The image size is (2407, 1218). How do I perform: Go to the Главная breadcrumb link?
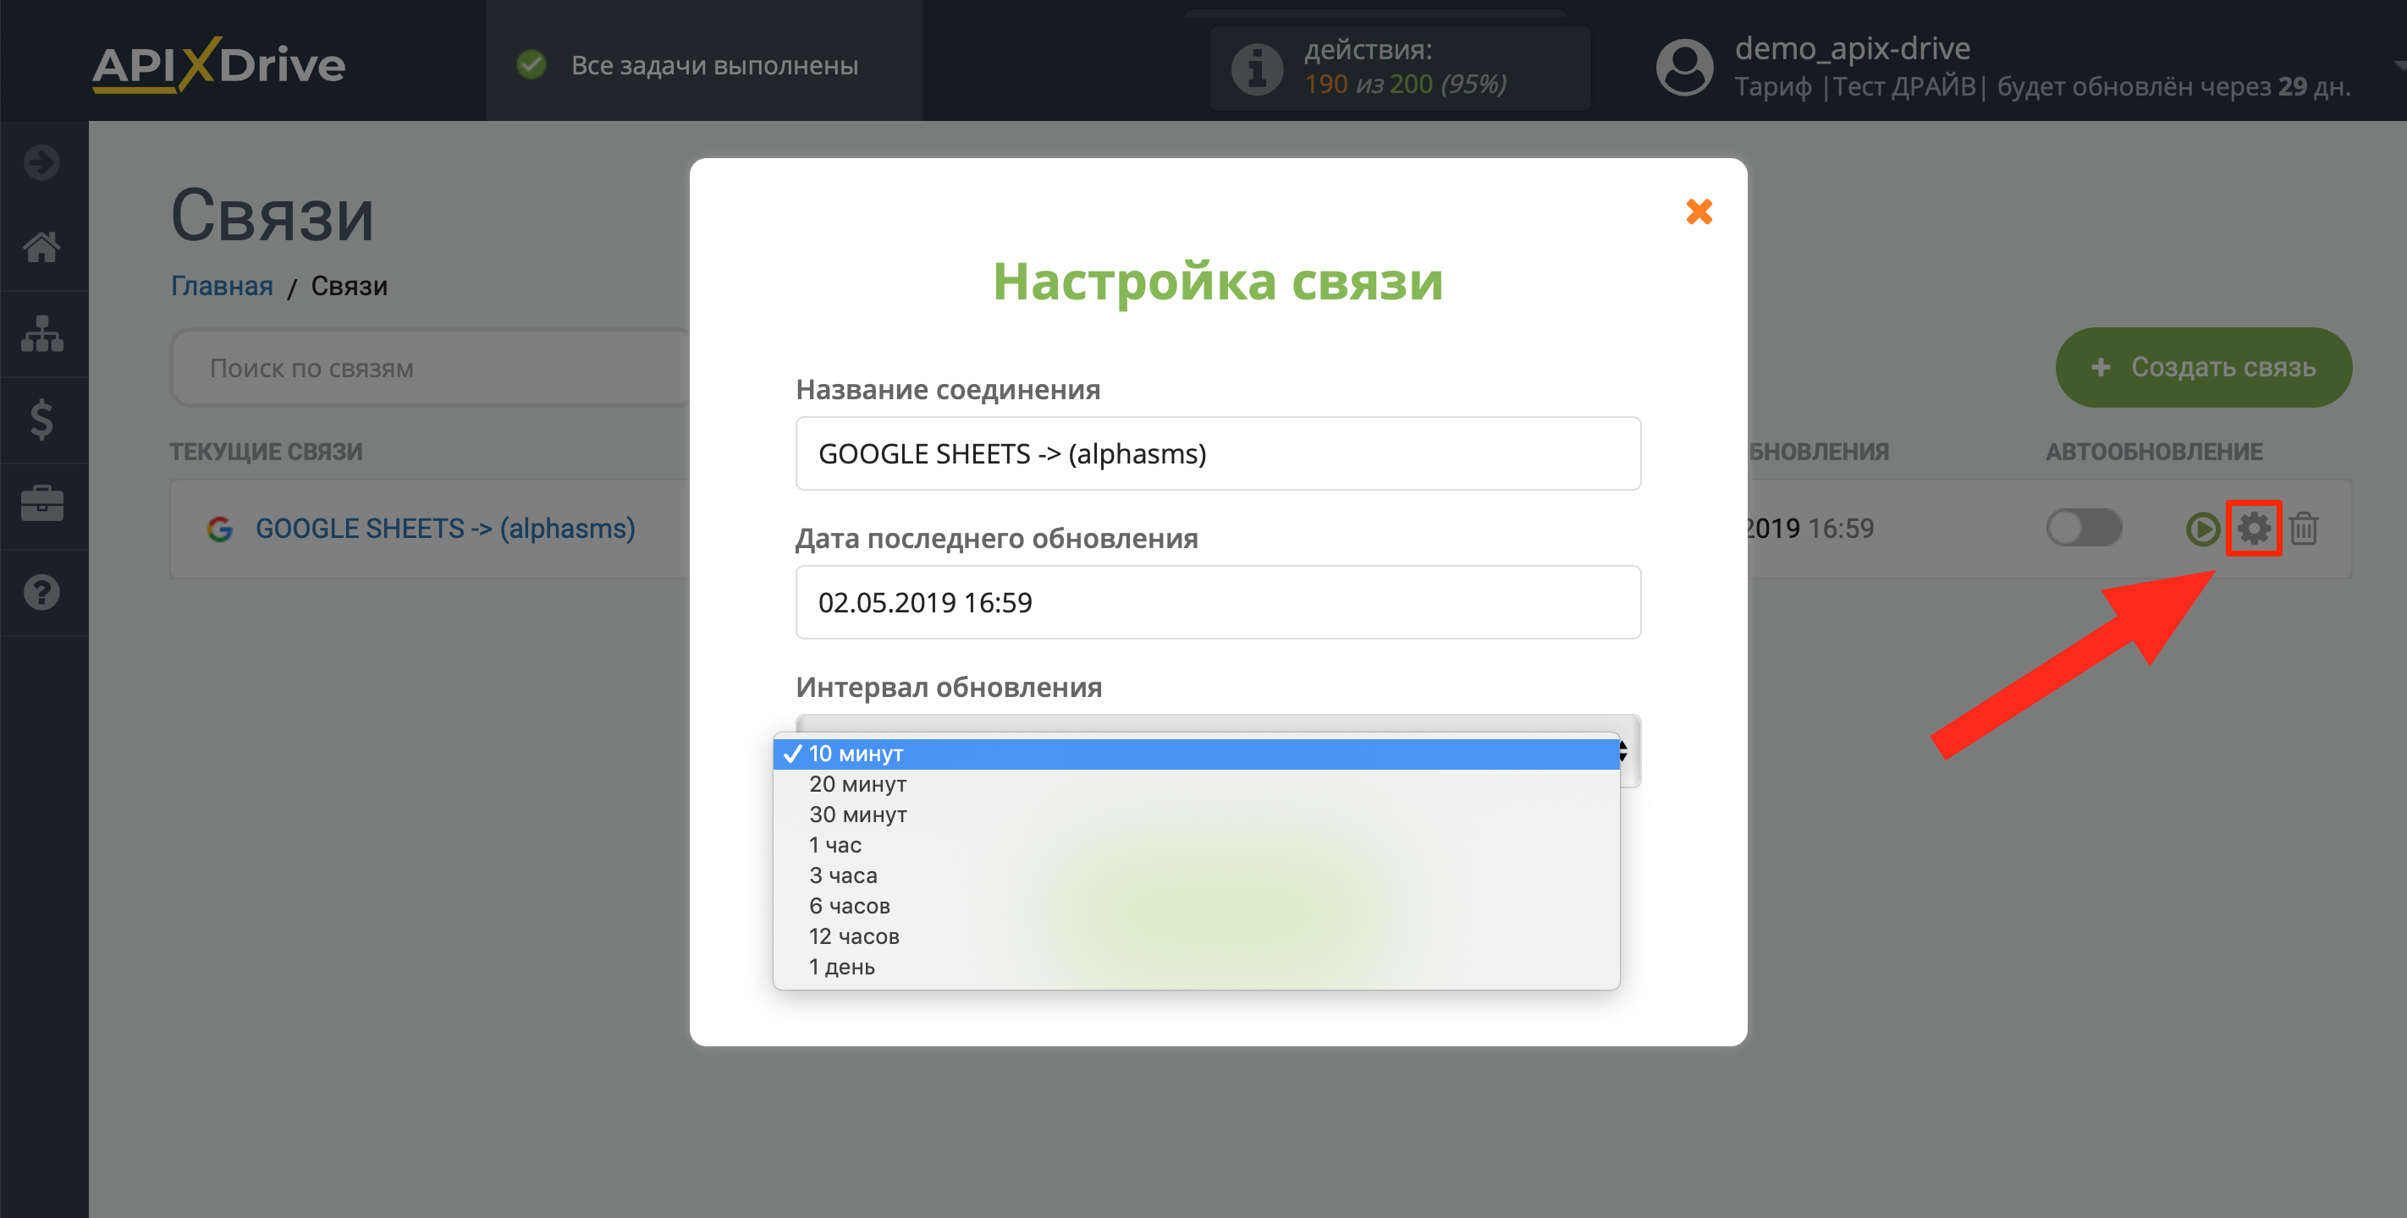tap(222, 286)
